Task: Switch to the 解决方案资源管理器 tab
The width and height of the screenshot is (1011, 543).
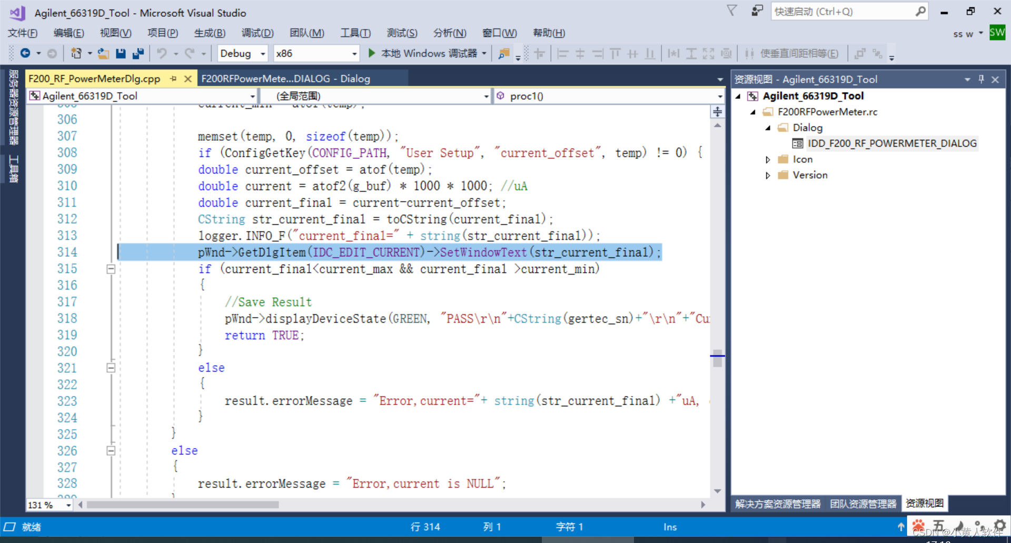Action: [x=778, y=504]
